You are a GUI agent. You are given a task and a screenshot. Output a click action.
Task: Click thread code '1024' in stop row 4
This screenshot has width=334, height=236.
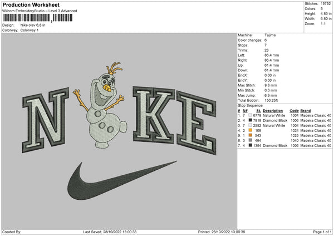pos(294,131)
